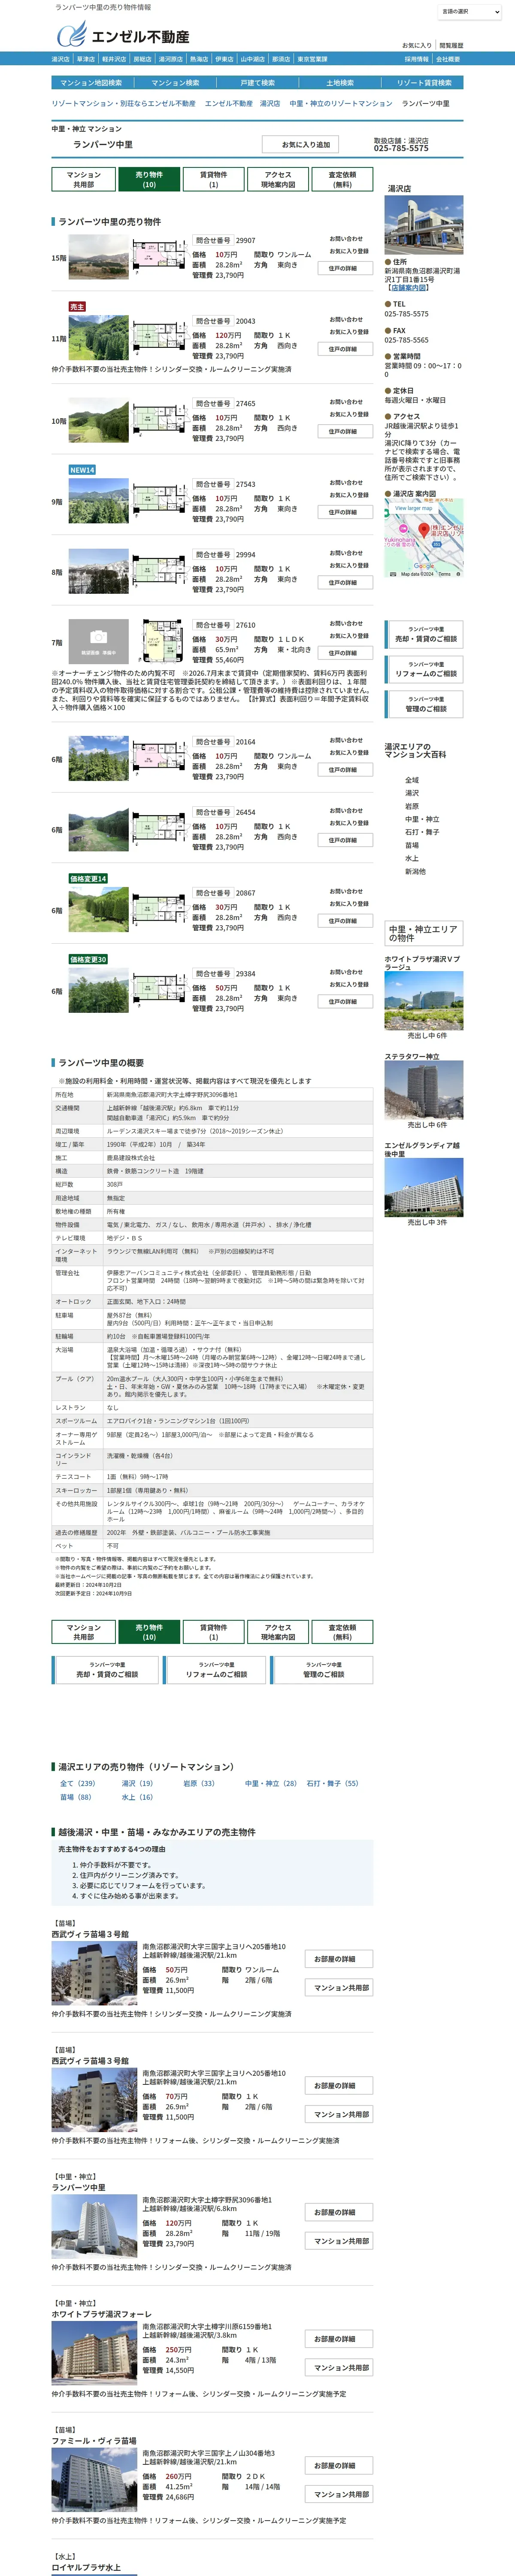The image size is (515, 2576).
Task: Open 新潟他 in sidebar list
Action: 415,872
